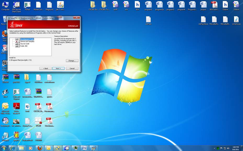The height and width of the screenshot is (151, 243).
Task: Select the GrahamDodd Word document
Action: coord(27,137)
